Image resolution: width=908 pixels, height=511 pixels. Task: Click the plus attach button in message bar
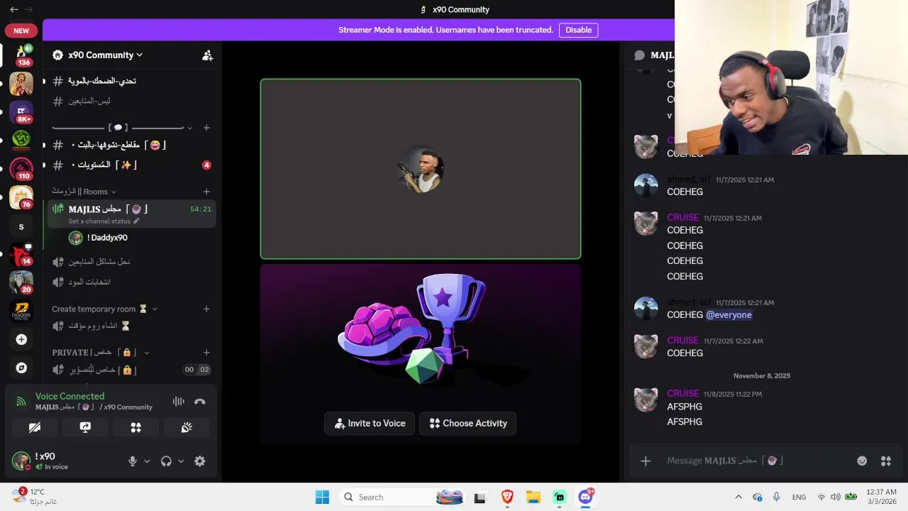(646, 461)
